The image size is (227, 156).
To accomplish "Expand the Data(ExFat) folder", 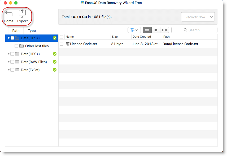I will click(8, 70).
